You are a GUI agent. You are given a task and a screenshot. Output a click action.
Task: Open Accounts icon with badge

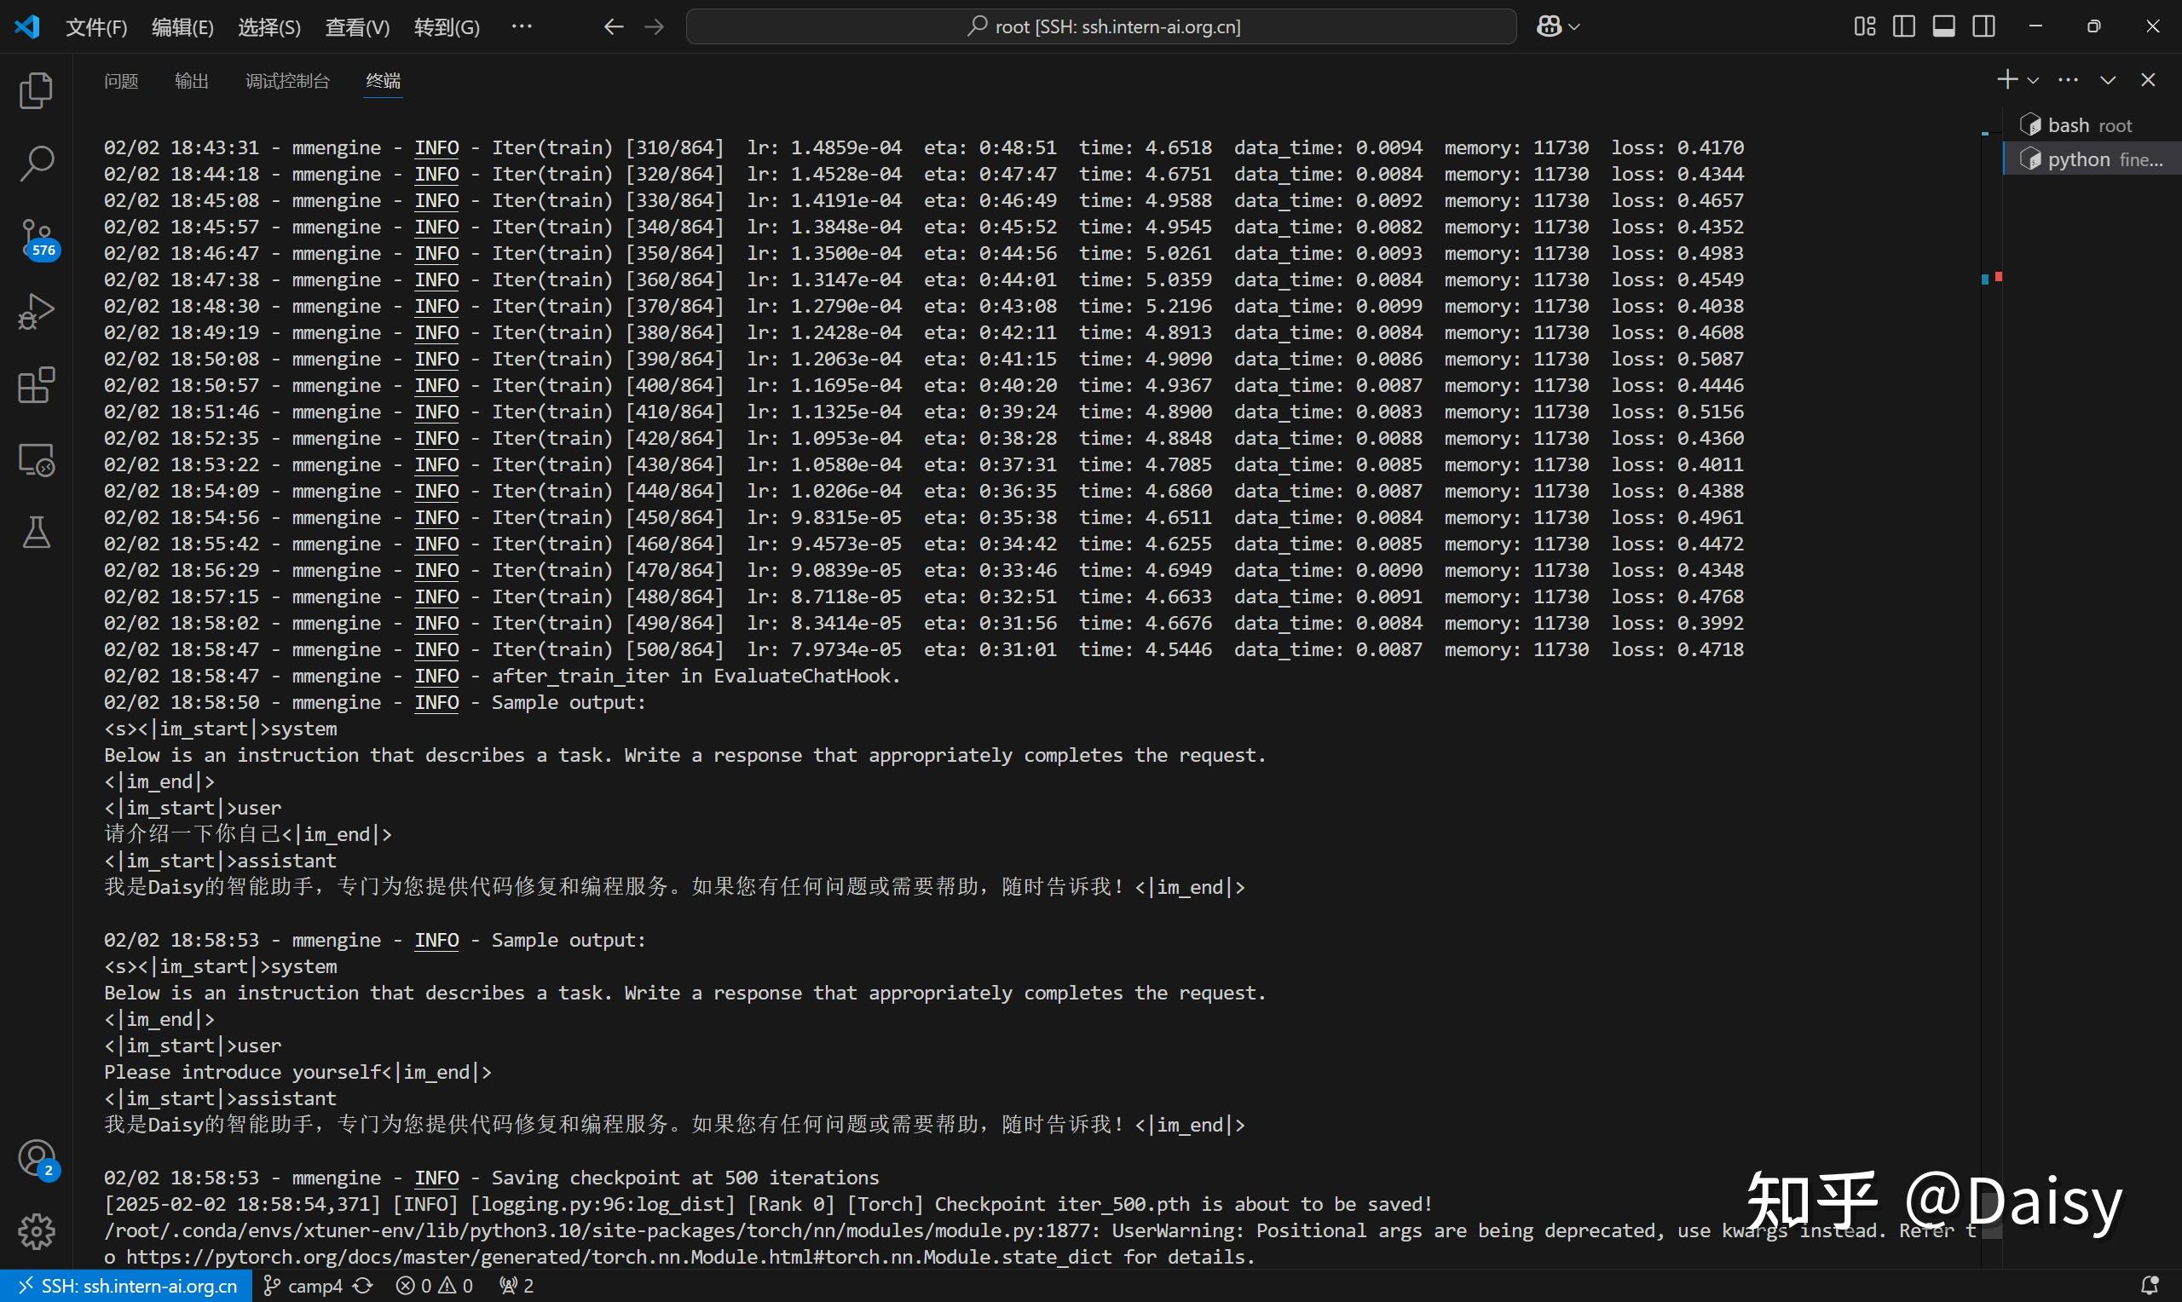(x=36, y=1158)
